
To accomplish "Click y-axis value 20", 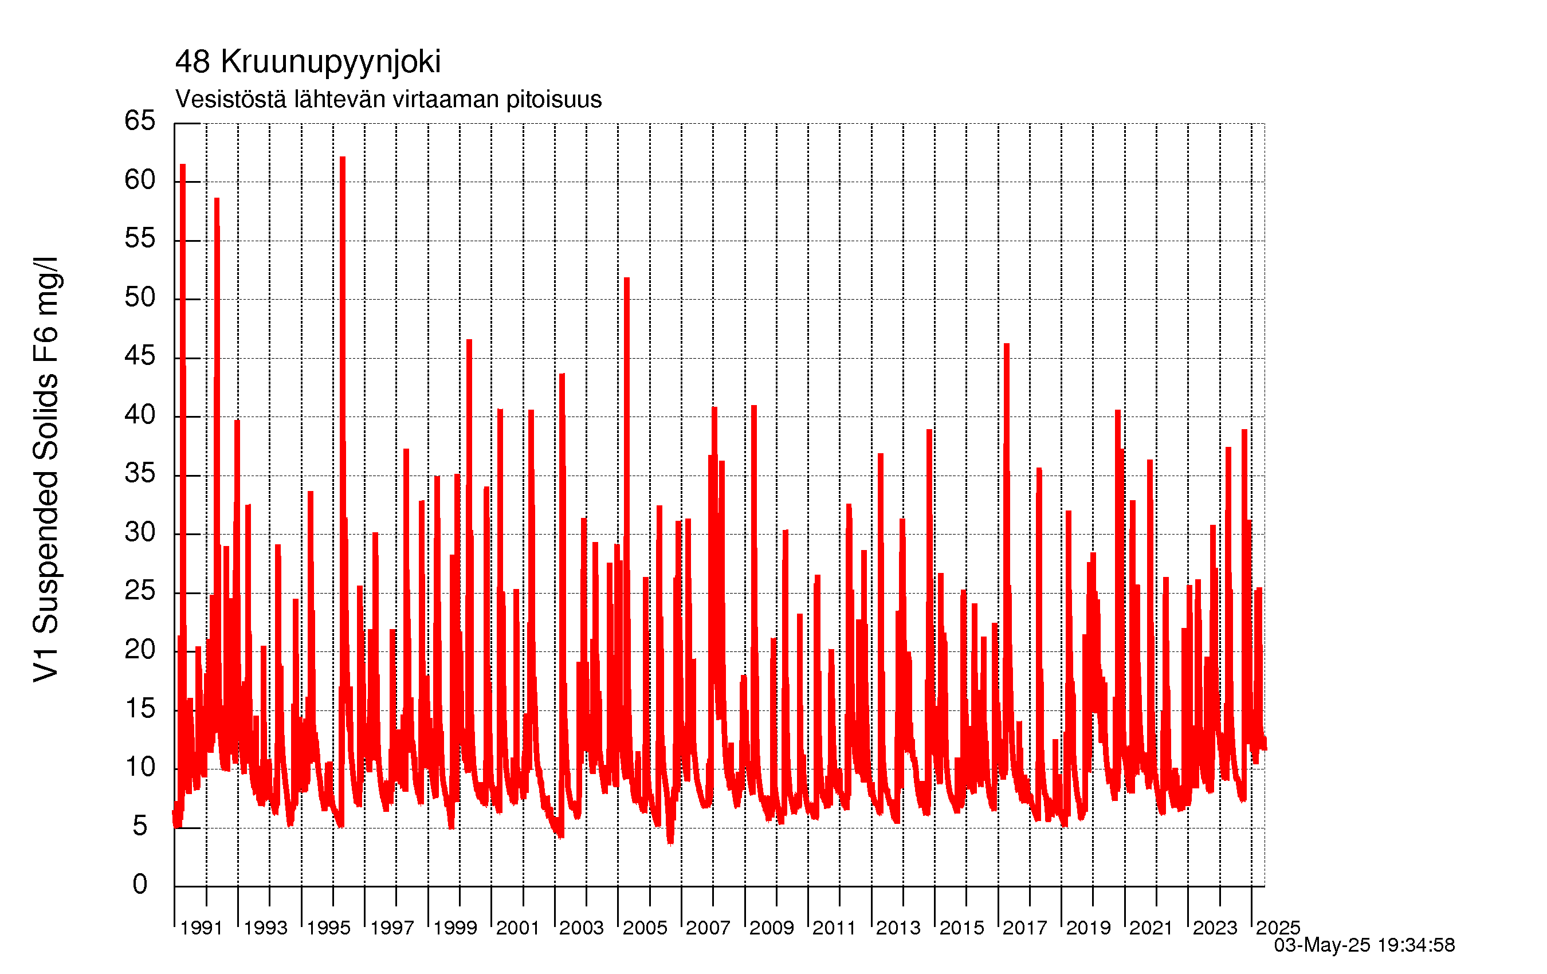I will 140,650.
